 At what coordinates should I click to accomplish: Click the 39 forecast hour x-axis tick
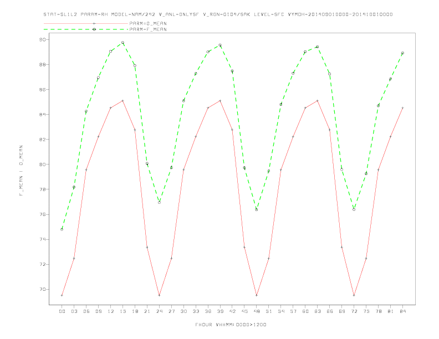[x=220, y=311]
